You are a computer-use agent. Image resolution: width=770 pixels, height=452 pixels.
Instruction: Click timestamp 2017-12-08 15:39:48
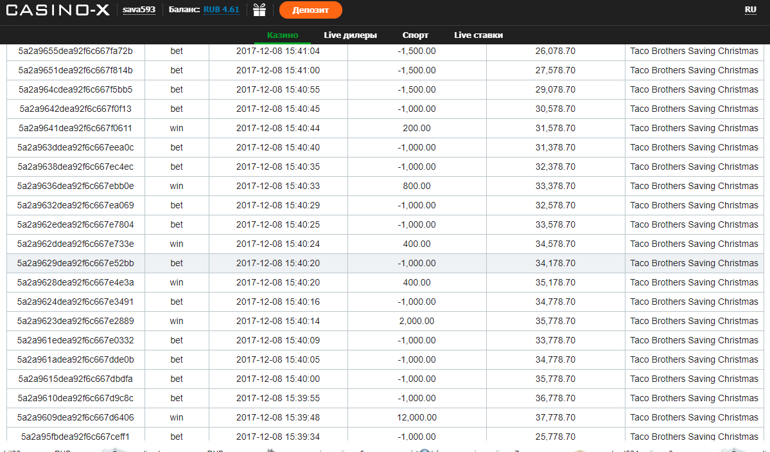click(278, 417)
